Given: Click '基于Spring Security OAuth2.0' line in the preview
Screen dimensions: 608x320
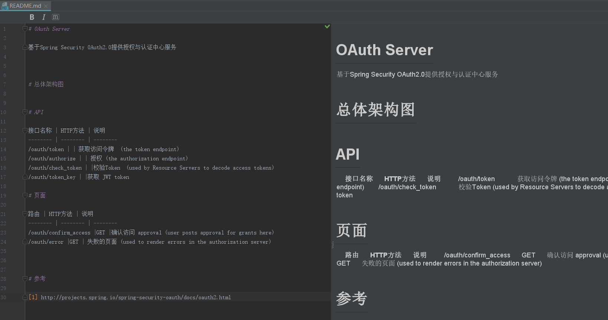Looking at the screenshot, I should (417, 74).
